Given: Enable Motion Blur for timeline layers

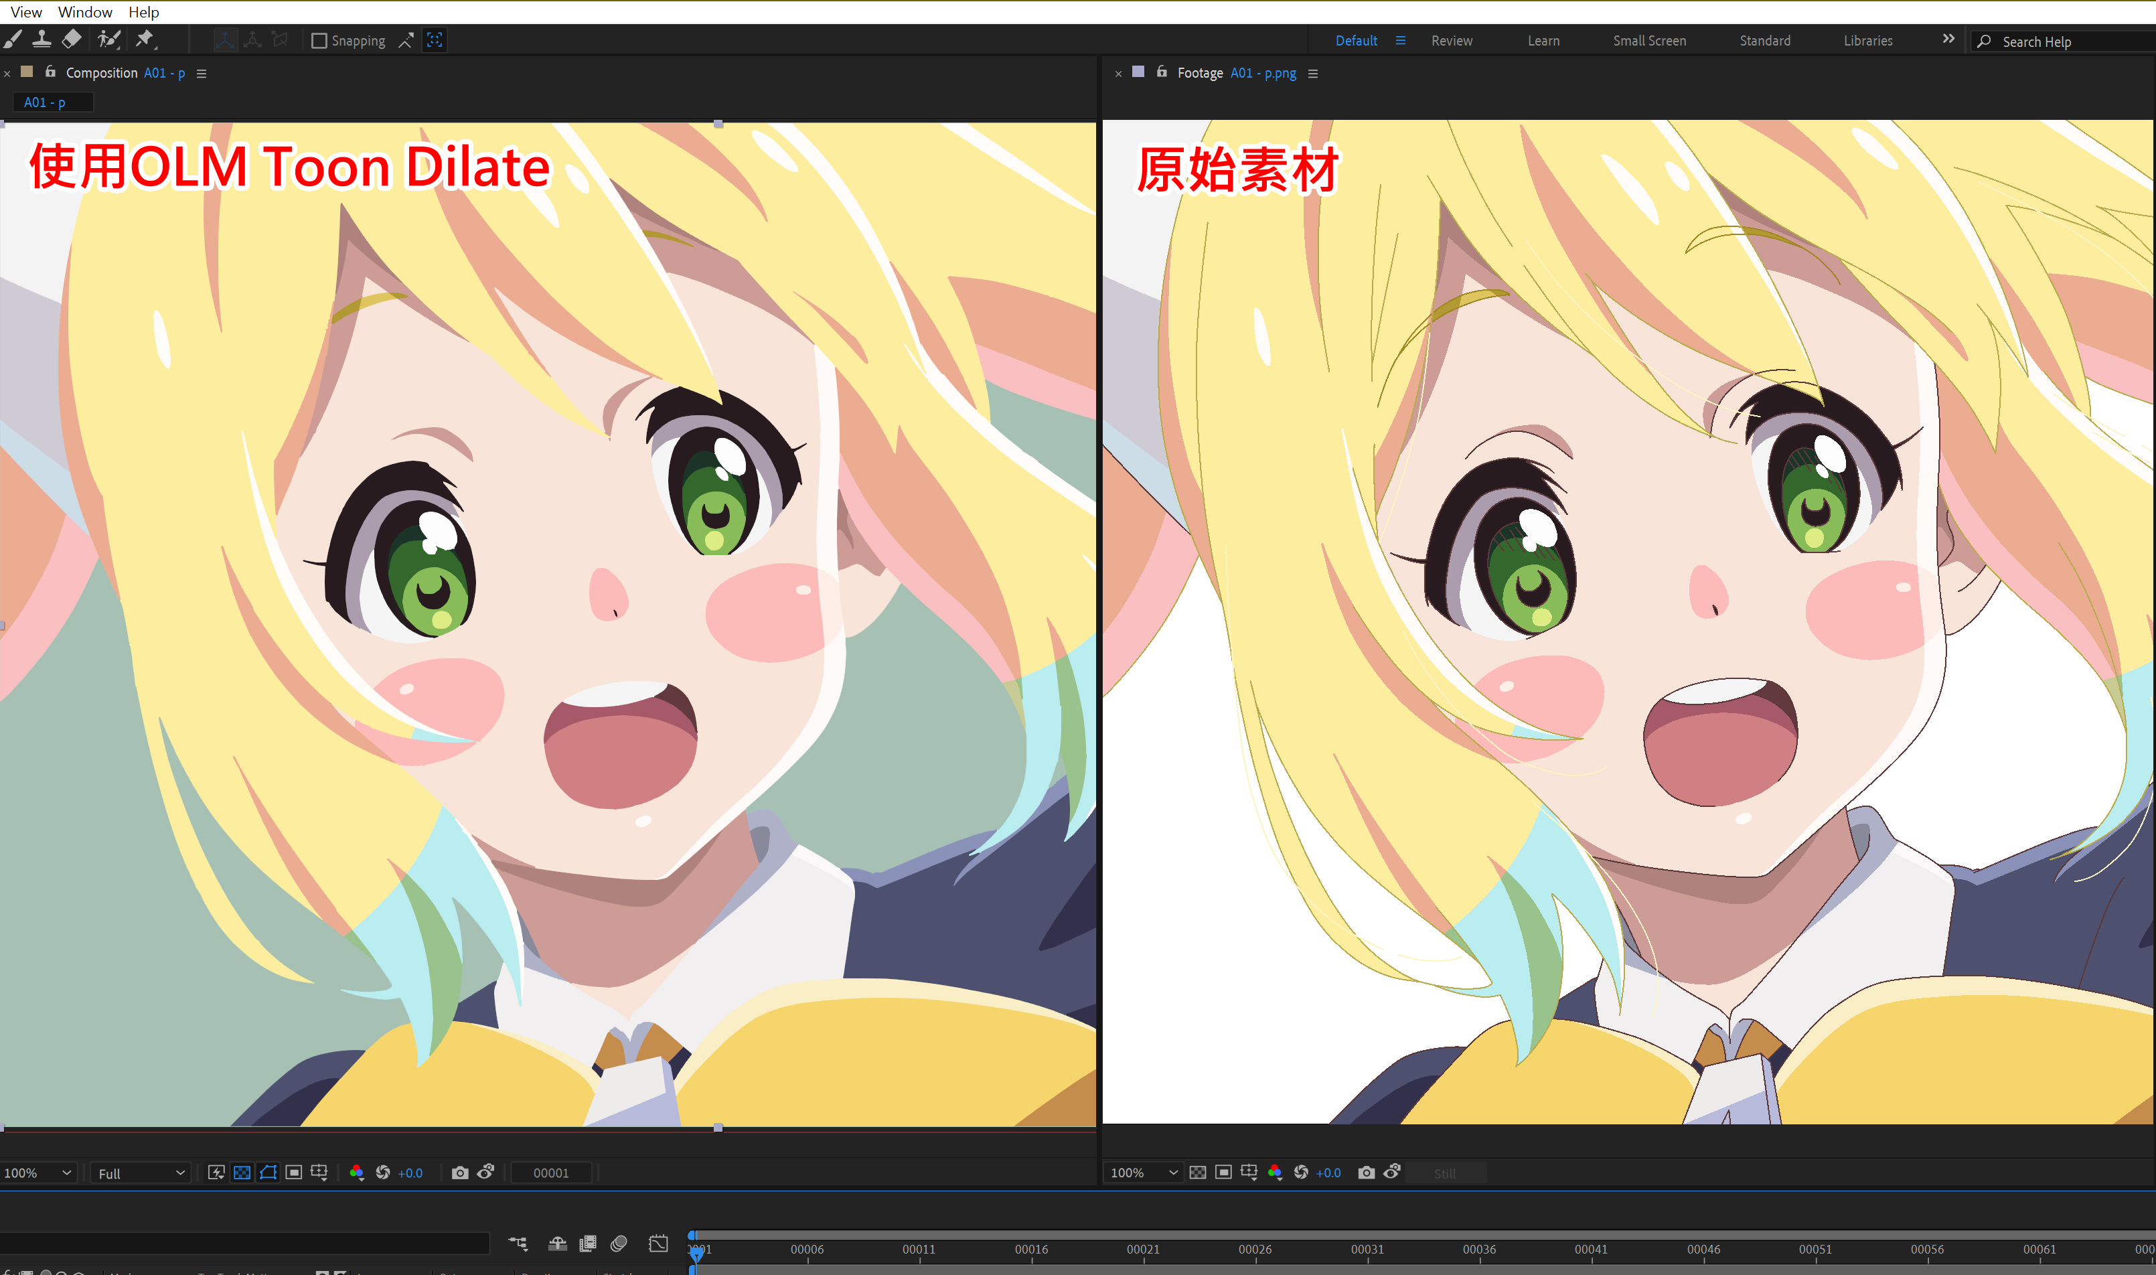Looking at the screenshot, I should [x=619, y=1244].
